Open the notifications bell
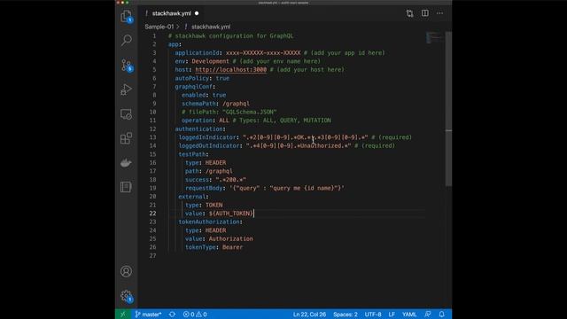Image resolution: width=567 pixels, height=319 pixels. tap(442, 315)
